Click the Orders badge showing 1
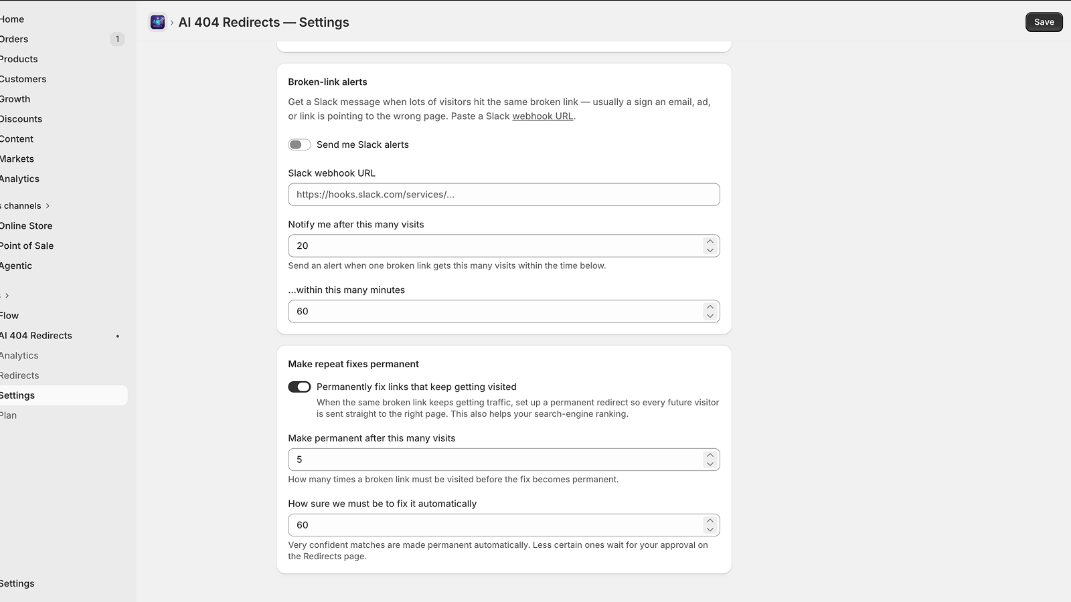The image size is (1071, 602). (117, 39)
